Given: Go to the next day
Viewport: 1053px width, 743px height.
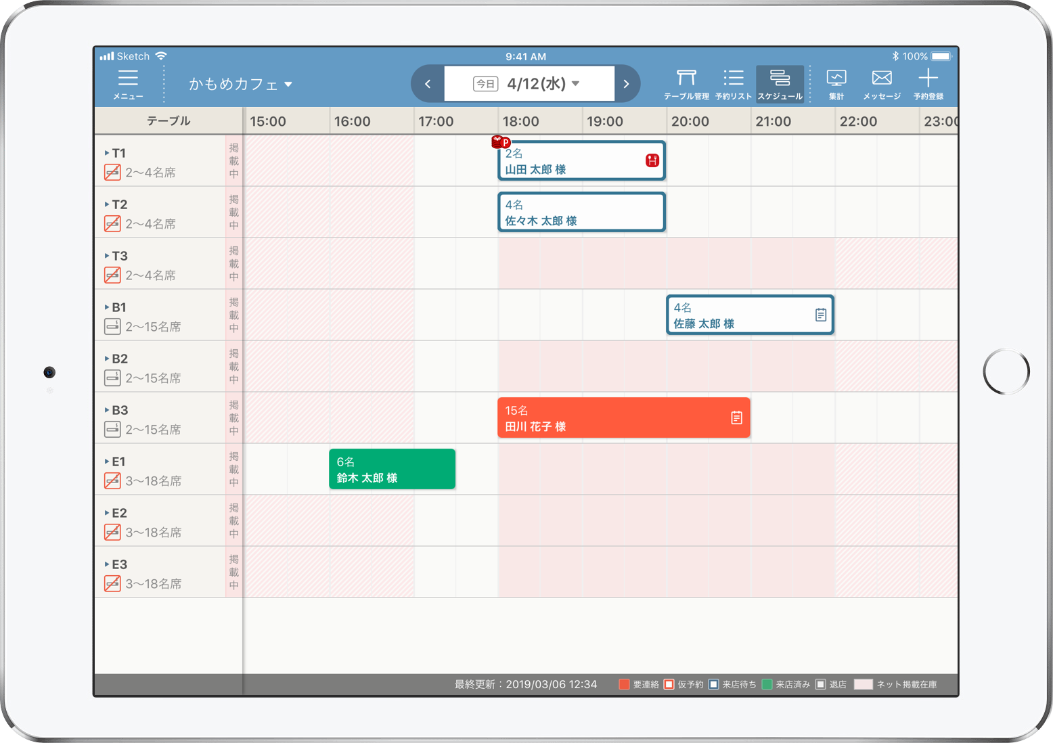Looking at the screenshot, I should [x=626, y=84].
